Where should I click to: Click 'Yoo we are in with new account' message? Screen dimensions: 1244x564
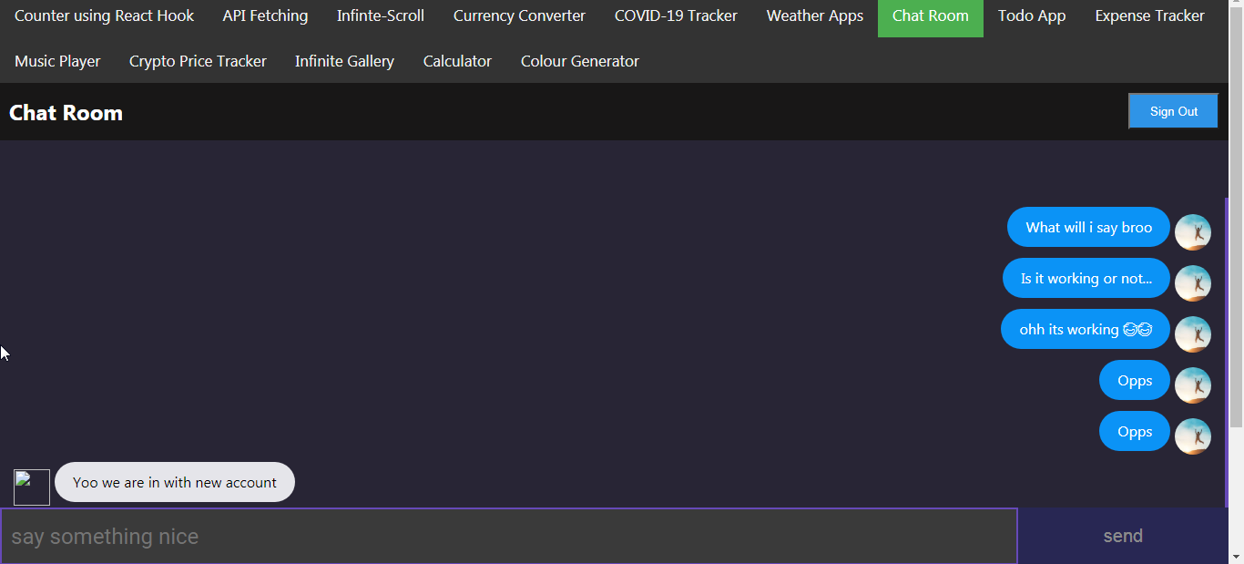coord(175,482)
